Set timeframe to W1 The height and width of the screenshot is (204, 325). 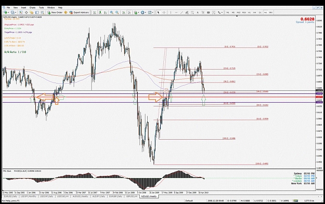pos(266,12)
